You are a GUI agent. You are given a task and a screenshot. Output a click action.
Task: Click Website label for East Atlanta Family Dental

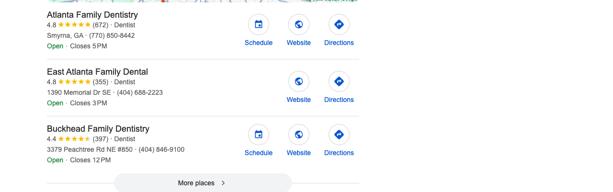(x=299, y=100)
